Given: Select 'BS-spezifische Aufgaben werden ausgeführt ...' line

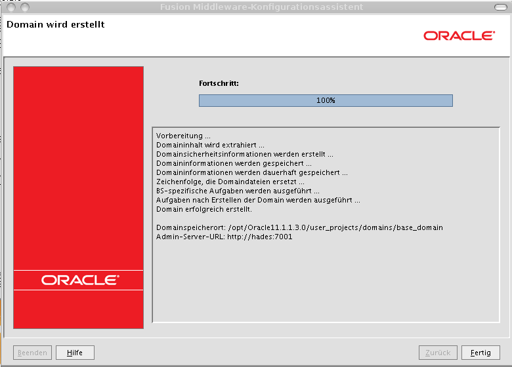Looking at the screenshot, I should [238, 191].
